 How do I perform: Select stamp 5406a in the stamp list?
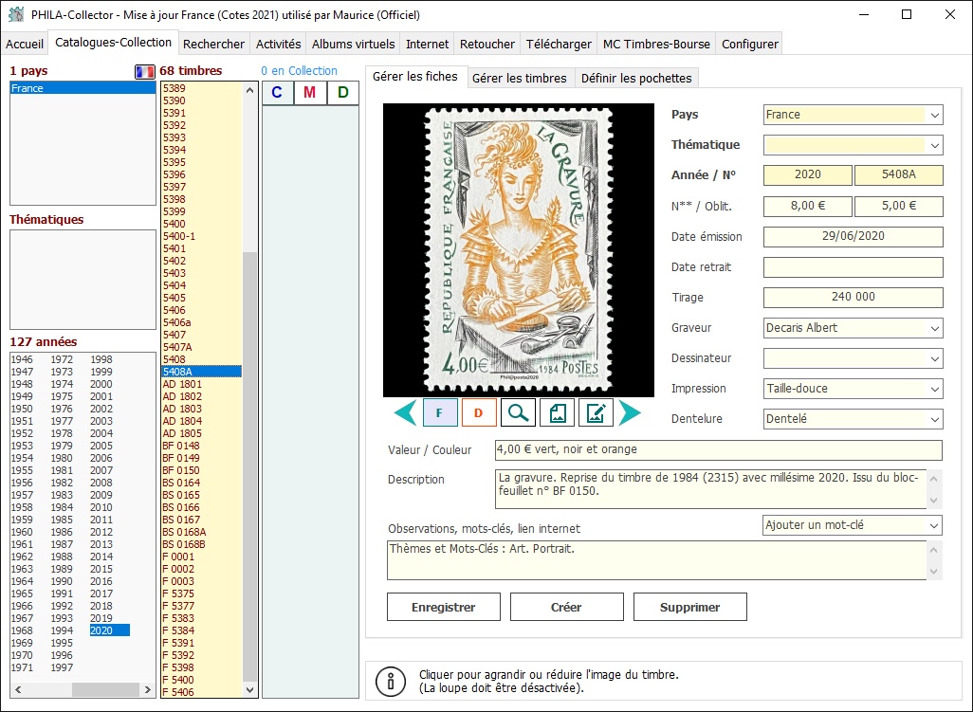[201, 322]
